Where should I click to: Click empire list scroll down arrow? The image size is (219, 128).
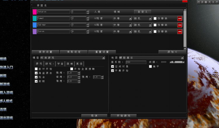pyautogui.click(x=185, y=48)
